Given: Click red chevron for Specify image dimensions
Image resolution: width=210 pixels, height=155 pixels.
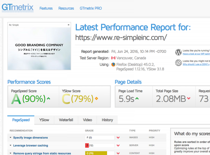Looking at the screenshot, I should pos(118,137).
